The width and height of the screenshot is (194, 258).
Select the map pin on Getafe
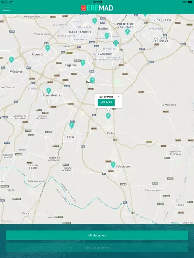92,80
